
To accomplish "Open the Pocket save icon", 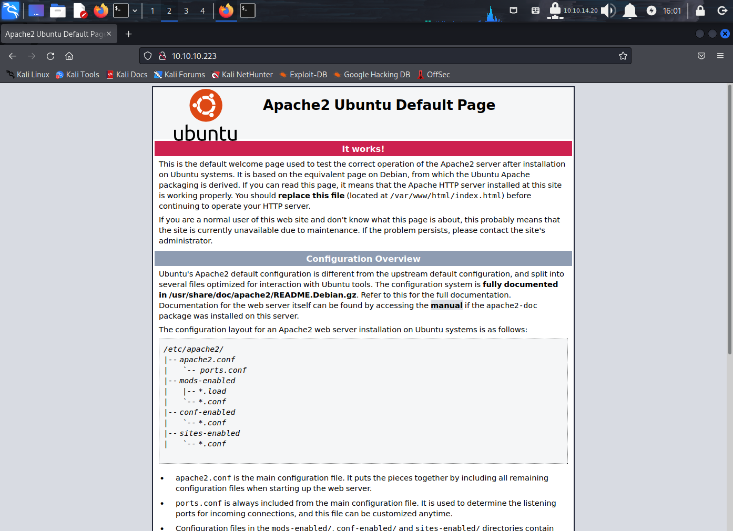I will pyautogui.click(x=701, y=56).
